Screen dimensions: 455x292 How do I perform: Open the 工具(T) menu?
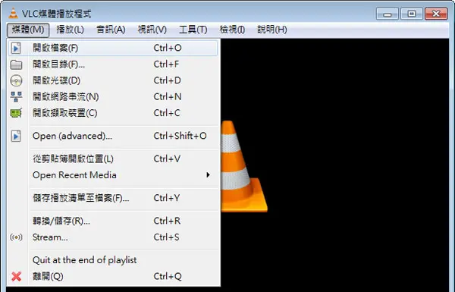[x=193, y=30]
